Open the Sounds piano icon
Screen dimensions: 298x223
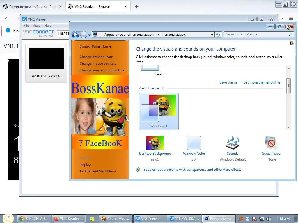point(233,143)
